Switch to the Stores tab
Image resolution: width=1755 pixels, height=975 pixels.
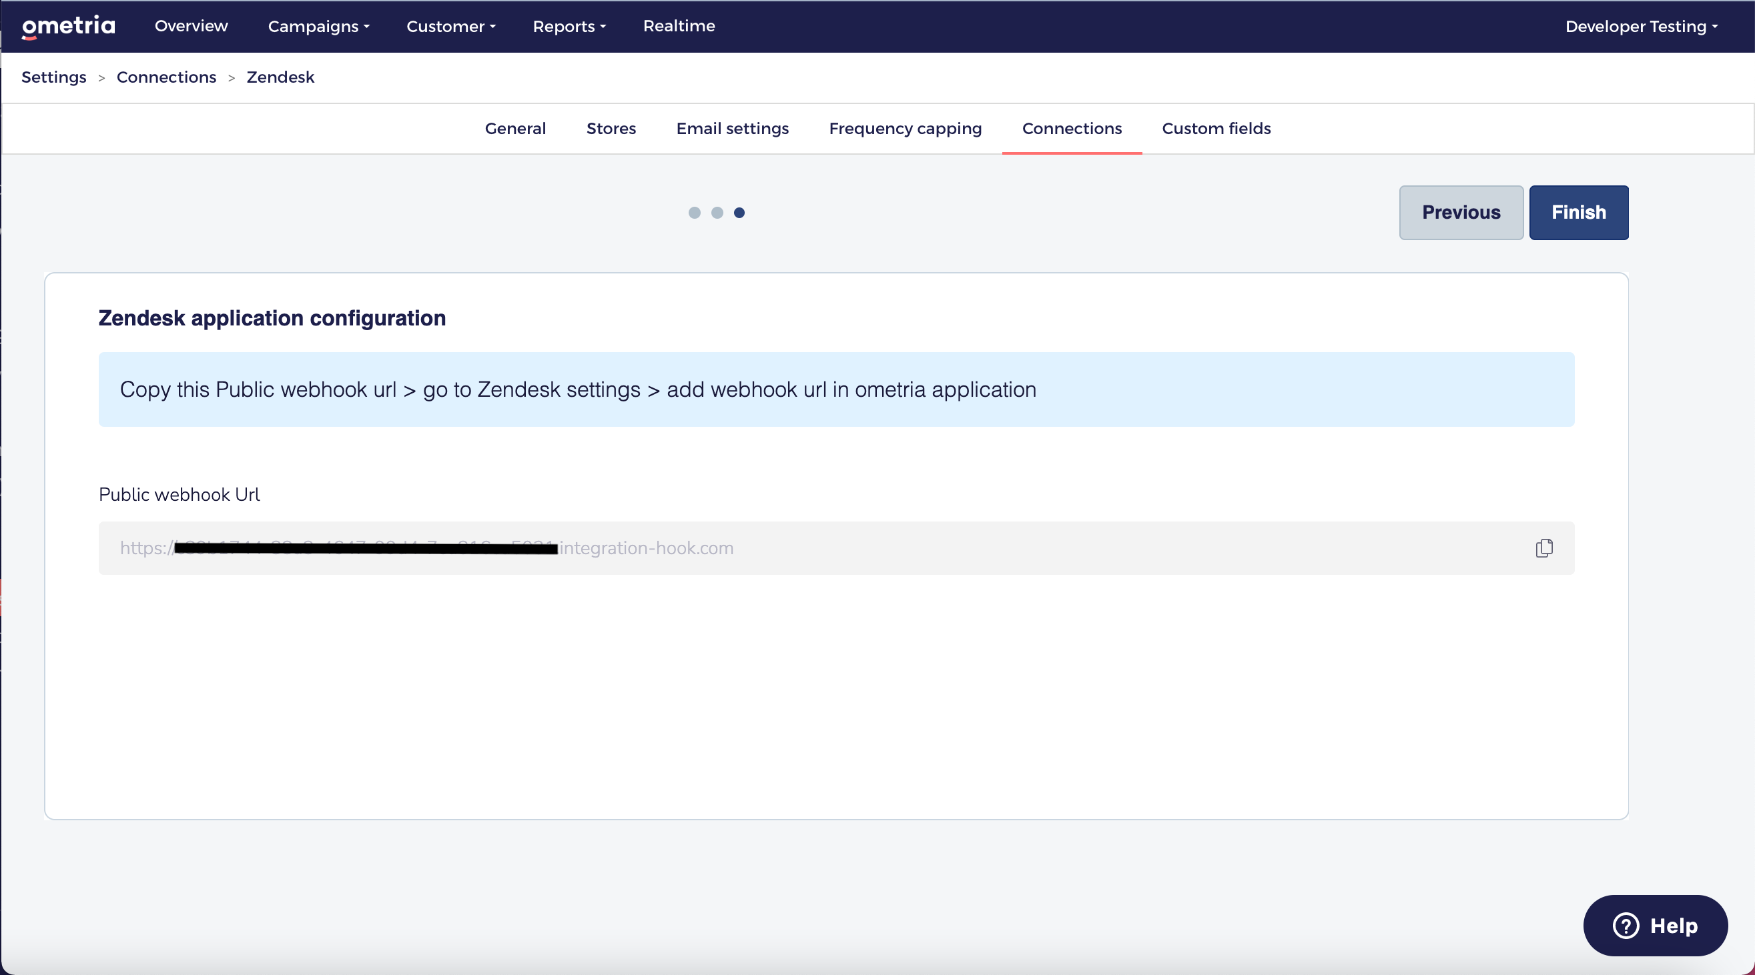click(x=611, y=129)
